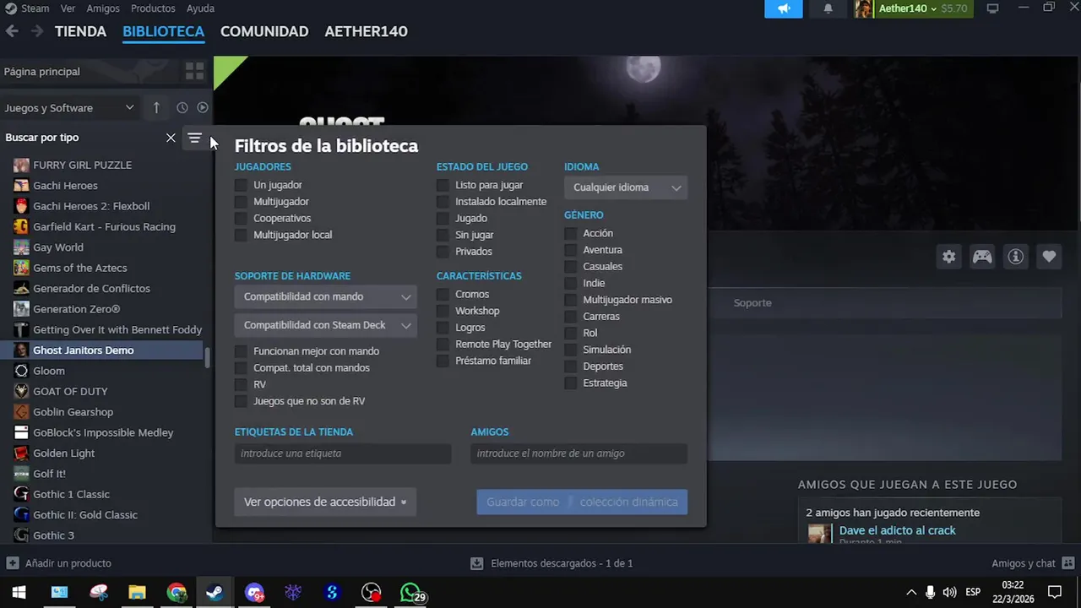Toggle sort direction arrow in library sidebar

(156, 107)
